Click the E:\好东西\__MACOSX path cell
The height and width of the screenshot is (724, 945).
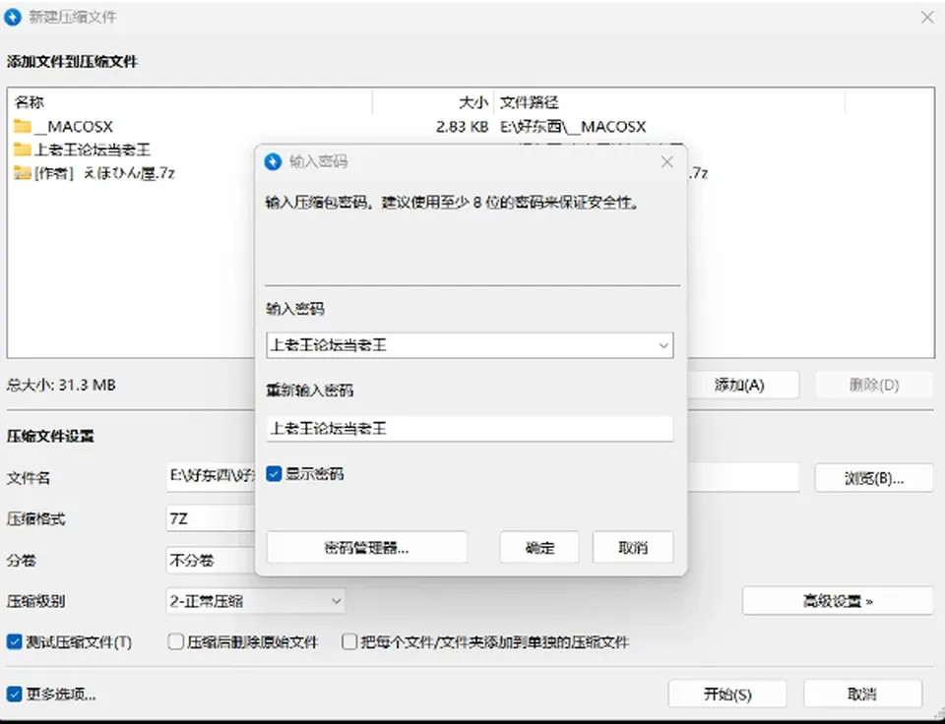tap(573, 127)
